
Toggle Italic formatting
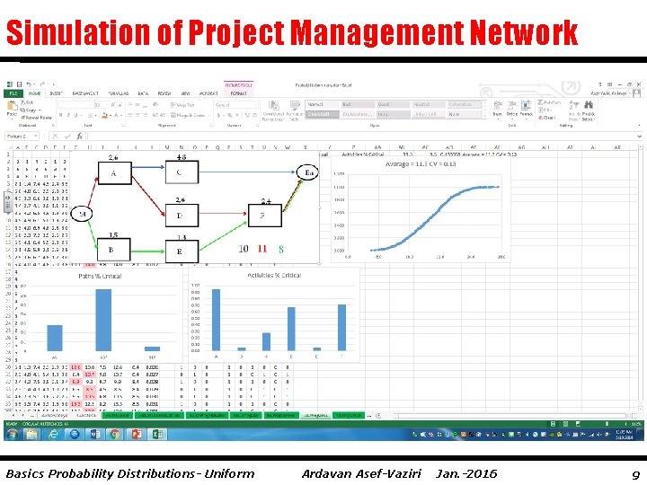click(x=68, y=116)
